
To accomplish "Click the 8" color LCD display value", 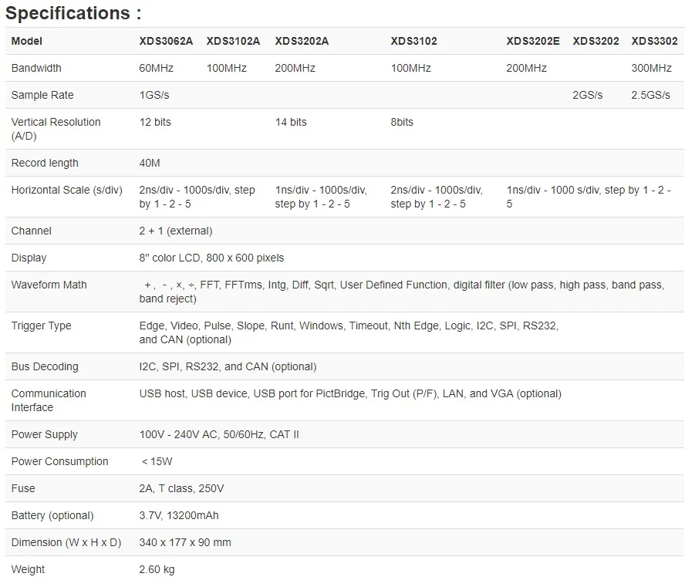I will pos(211,258).
